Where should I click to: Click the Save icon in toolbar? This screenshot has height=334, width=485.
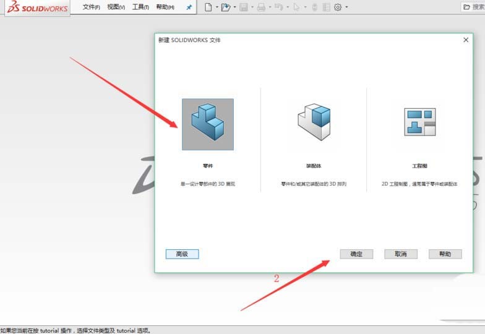click(244, 7)
